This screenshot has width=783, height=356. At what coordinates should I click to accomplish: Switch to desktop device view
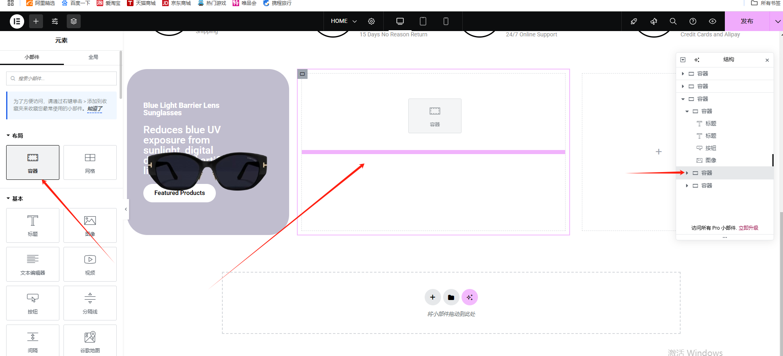(x=400, y=21)
